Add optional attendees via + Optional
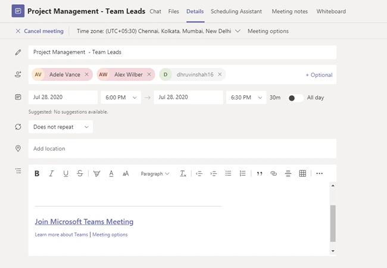Viewport: 387px width, 268px height. point(319,75)
